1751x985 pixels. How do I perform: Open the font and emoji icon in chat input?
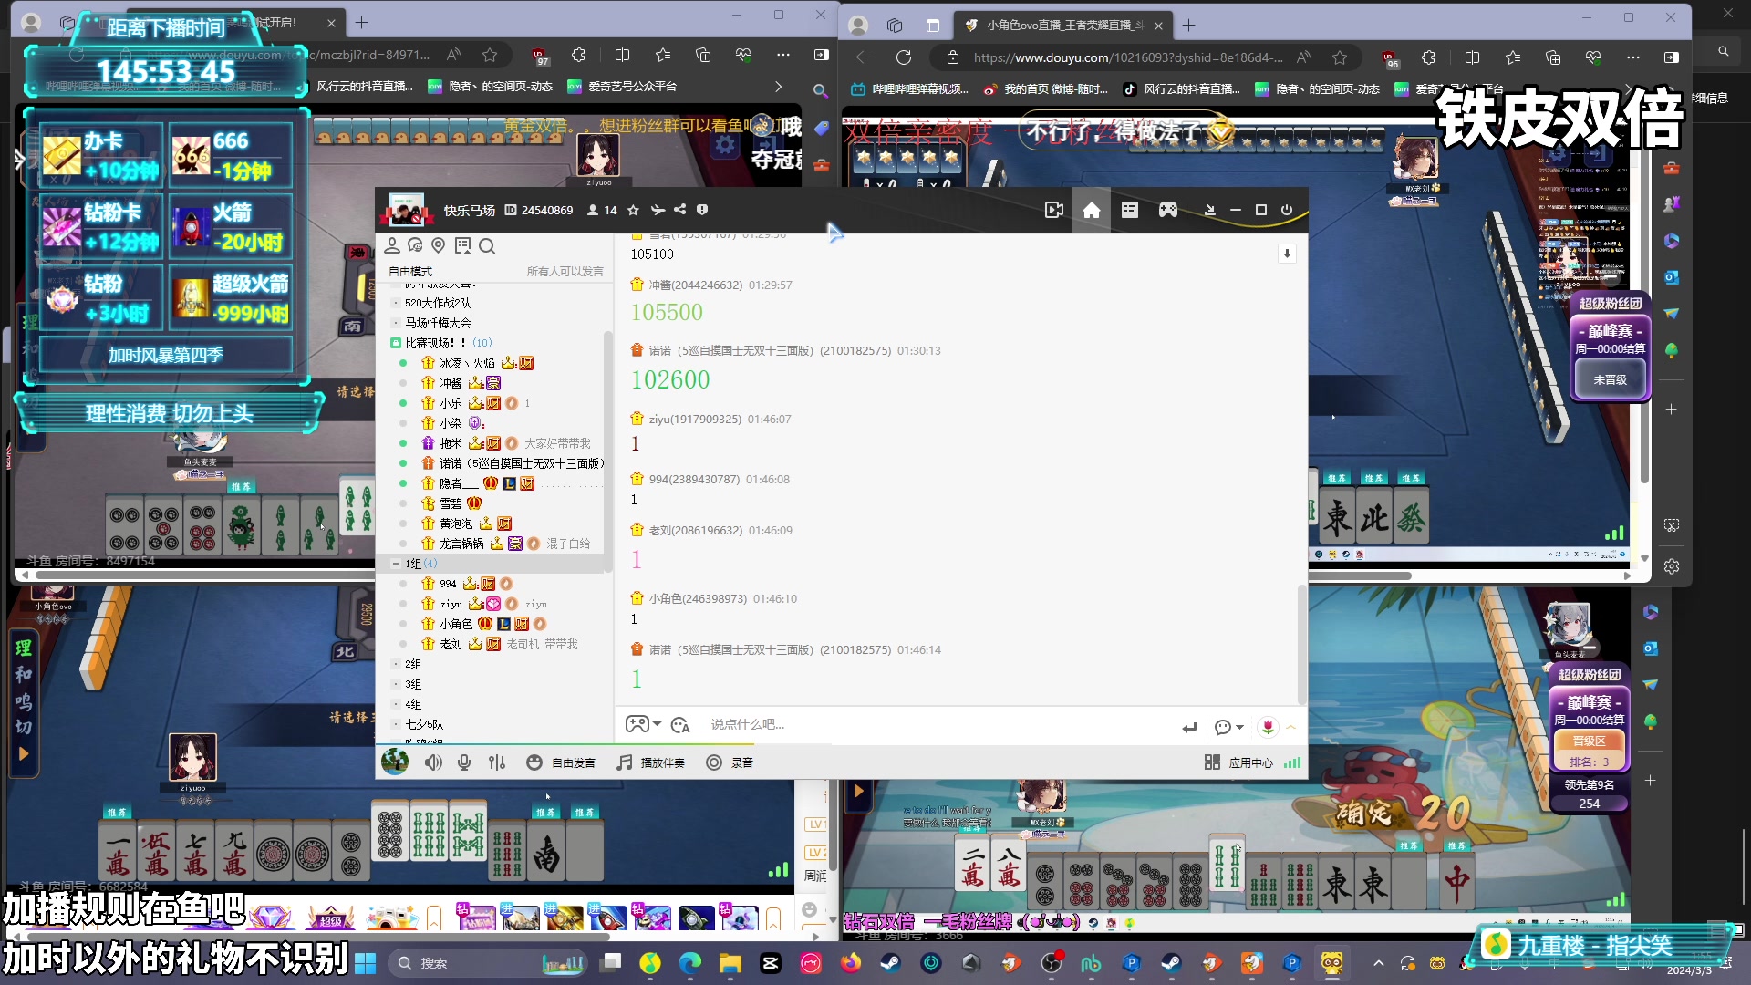tap(680, 725)
